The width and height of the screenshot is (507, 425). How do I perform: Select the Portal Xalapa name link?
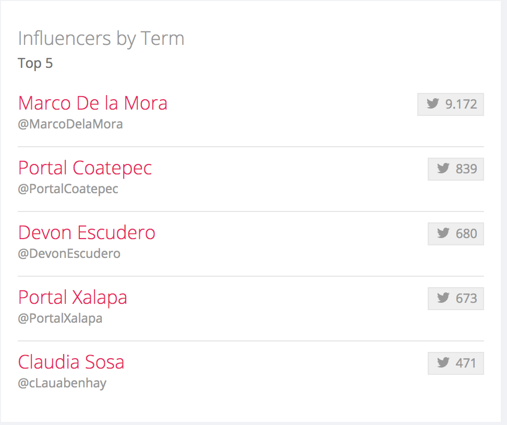pyautogui.click(x=73, y=297)
